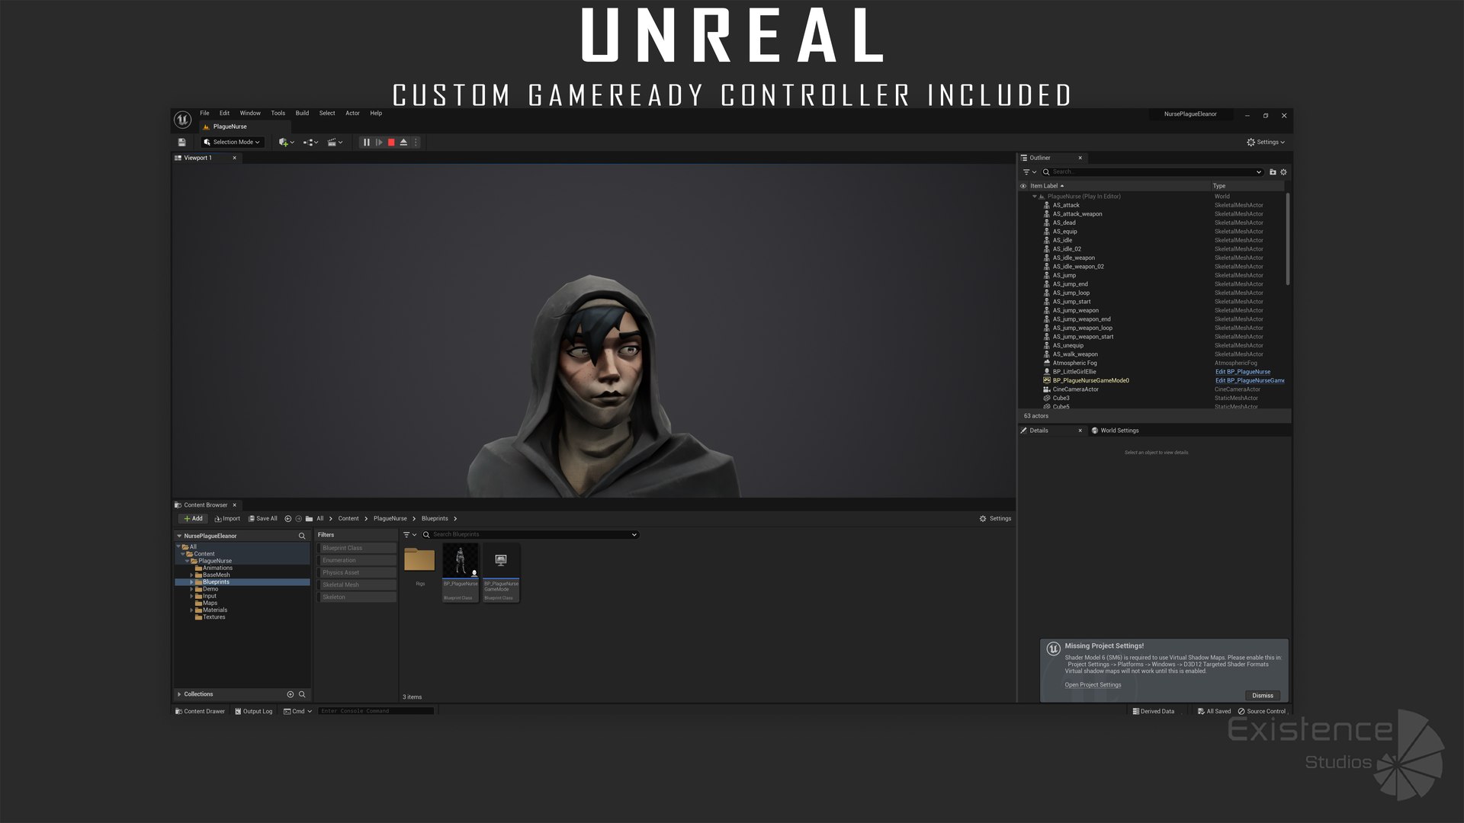Open the Selection Mode dropdown
Image resolution: width=1464 pixels, height=823 pixels.
(x=233, y=143)
